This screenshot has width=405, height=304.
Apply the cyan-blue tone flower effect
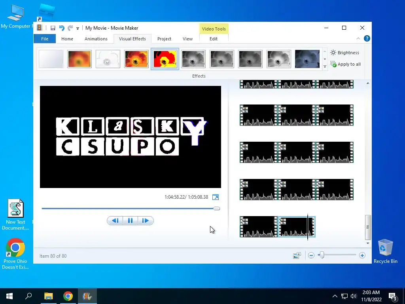coord(307,59)
